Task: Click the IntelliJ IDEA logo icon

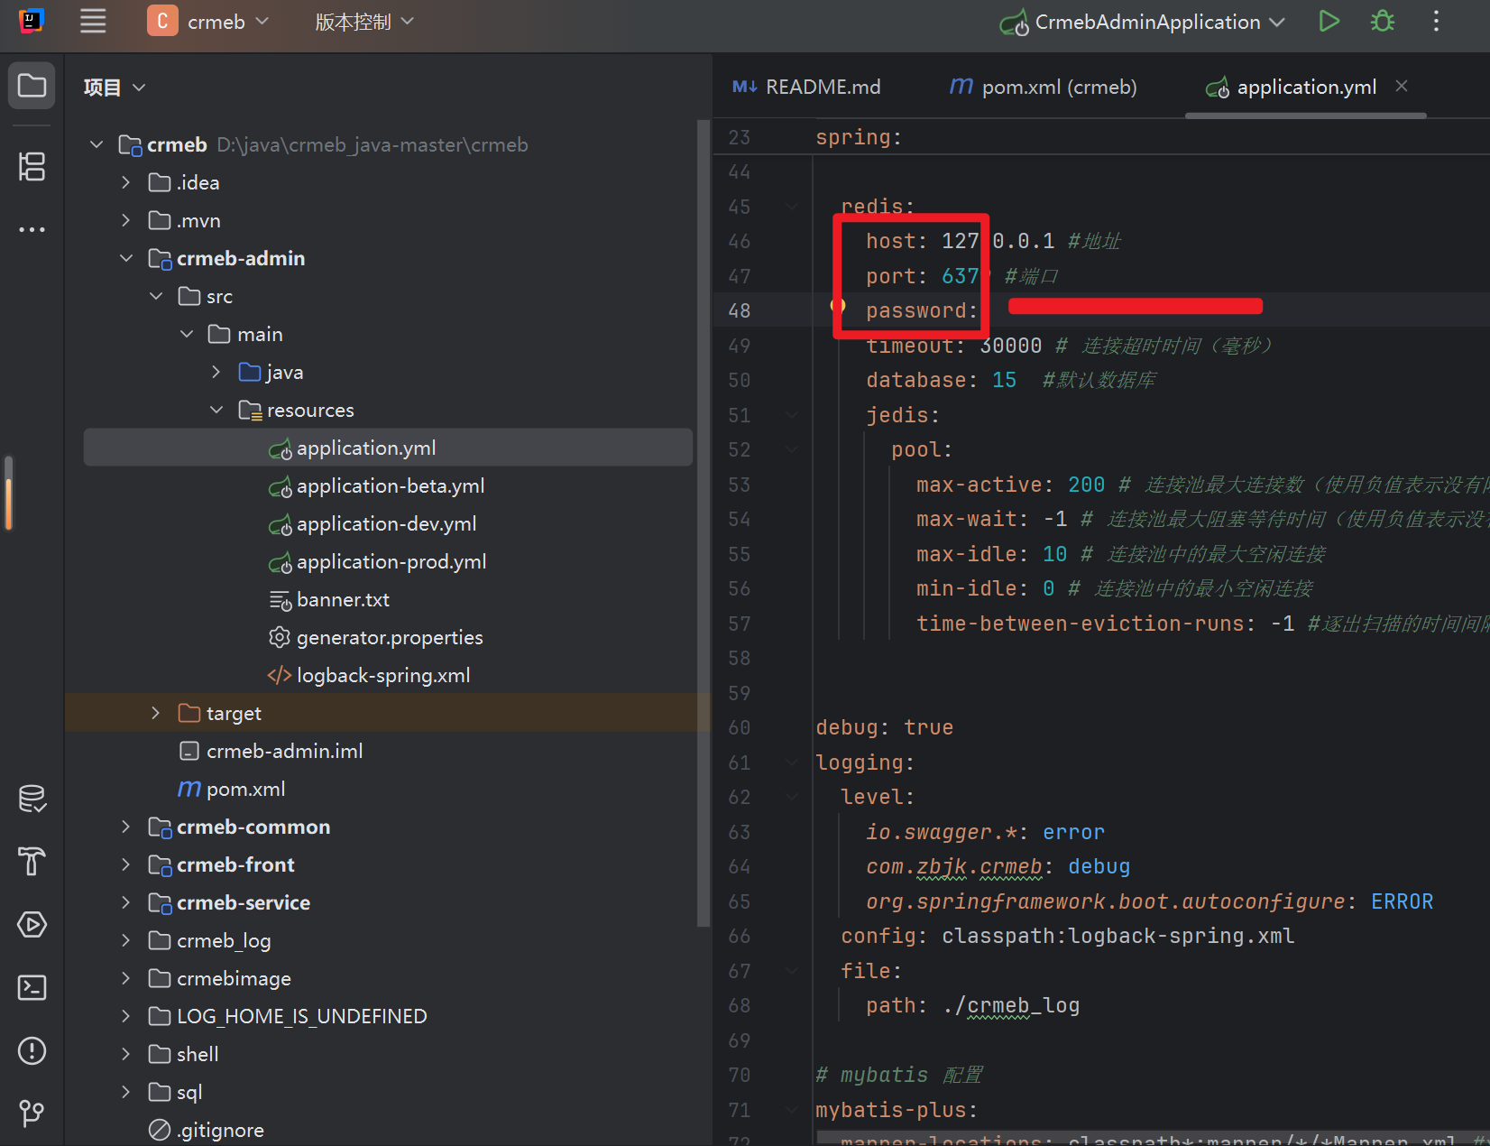Action: pos(32,21)
